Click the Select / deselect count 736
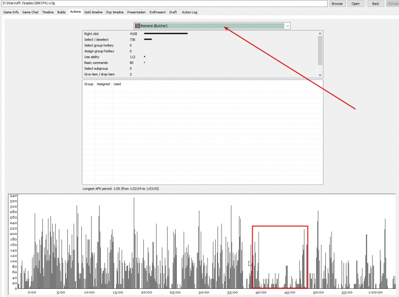The width and height of the screenshot is (399, 297). [132, 39]
